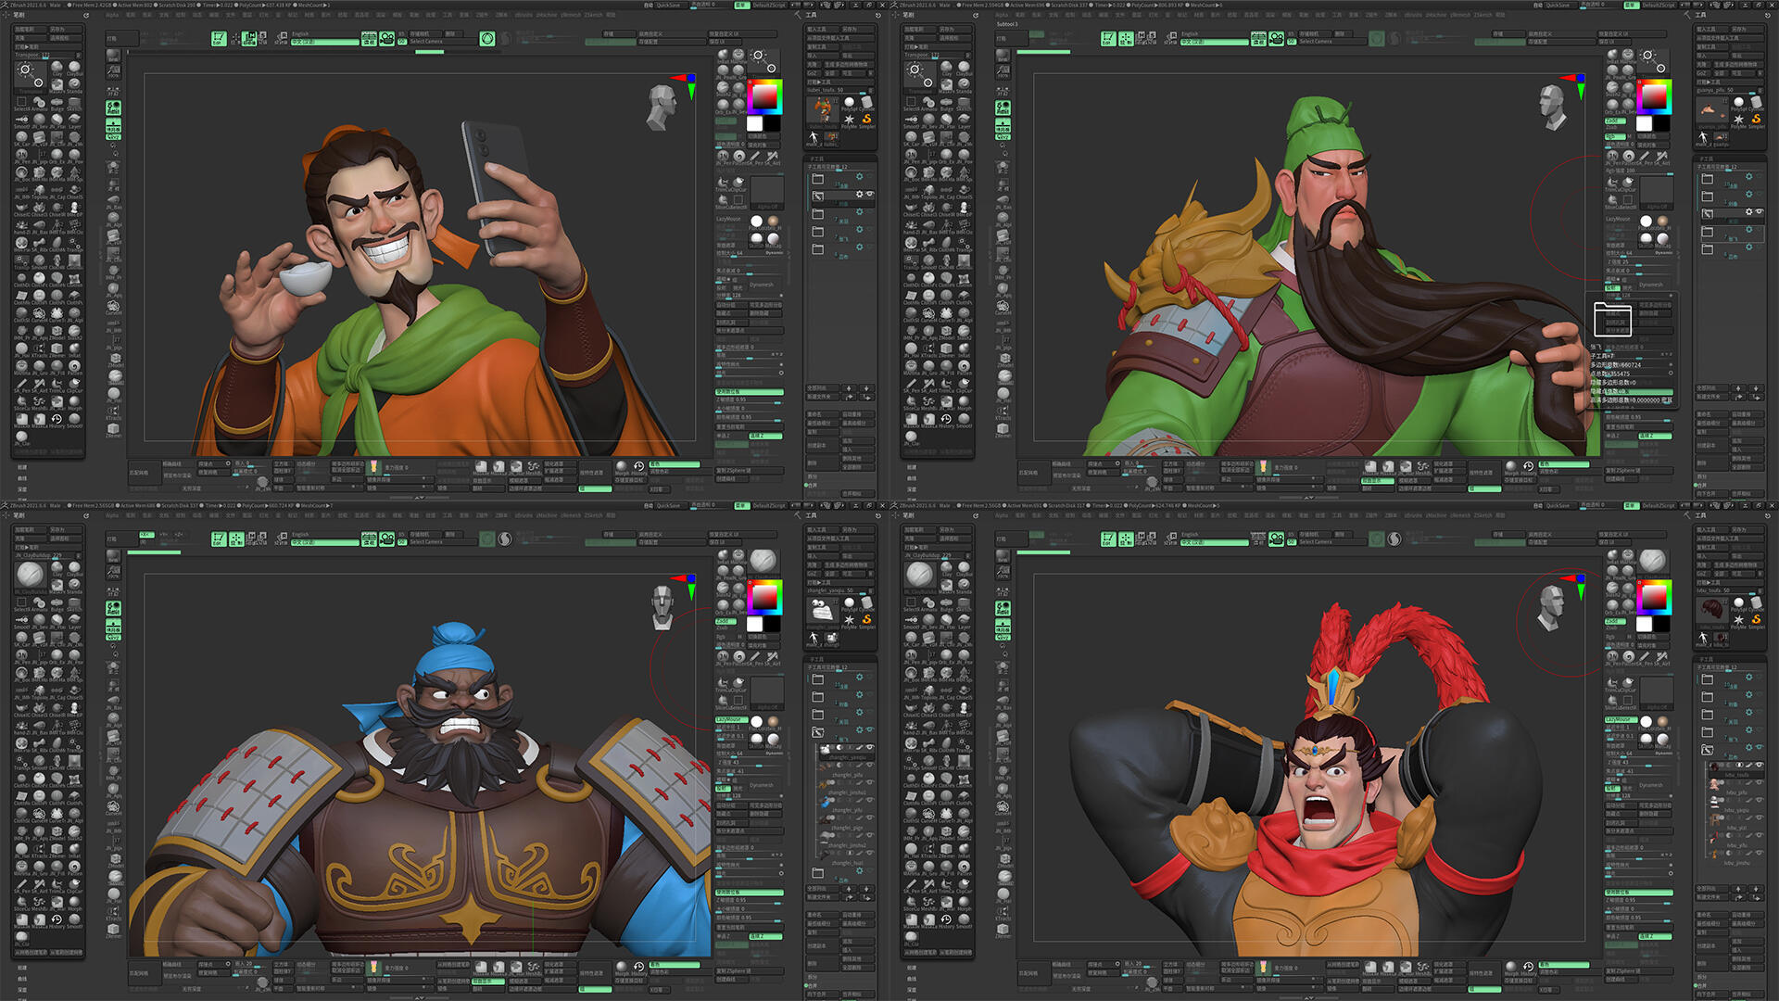Click the Alpha Off thumbnail in Liu Bei window
The width and height of the screenshot is (1779, 1001).
767,194
